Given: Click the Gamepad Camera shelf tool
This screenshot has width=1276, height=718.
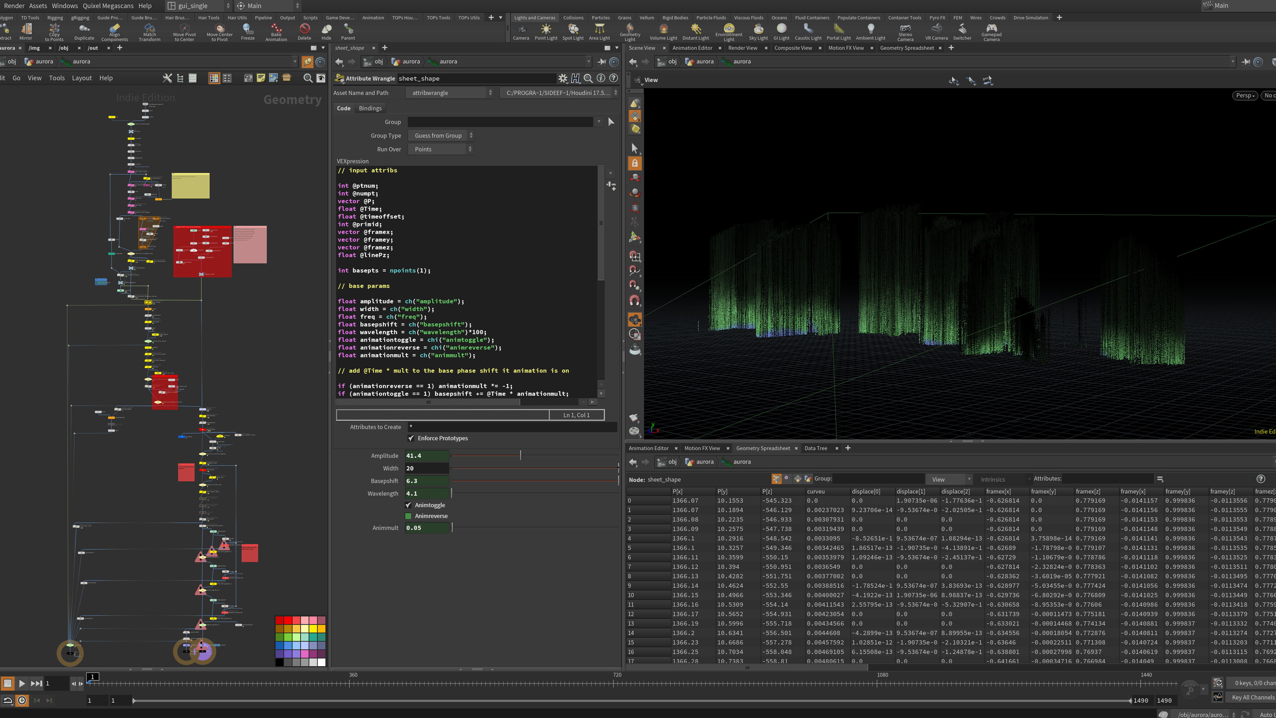Looking at the screenshot, I should coord(991,32).
